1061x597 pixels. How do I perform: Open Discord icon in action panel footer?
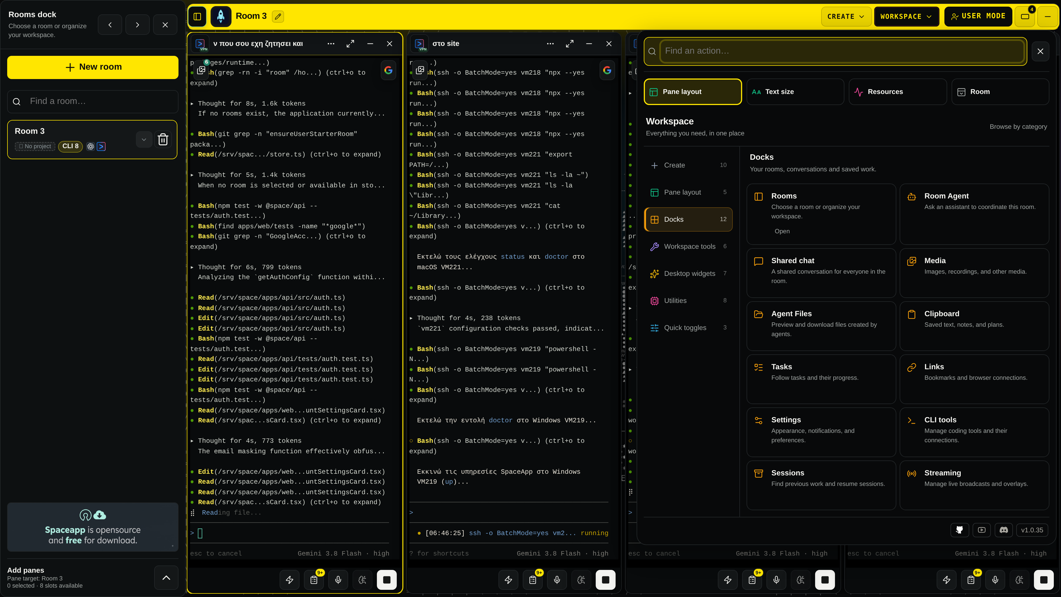1004,530
